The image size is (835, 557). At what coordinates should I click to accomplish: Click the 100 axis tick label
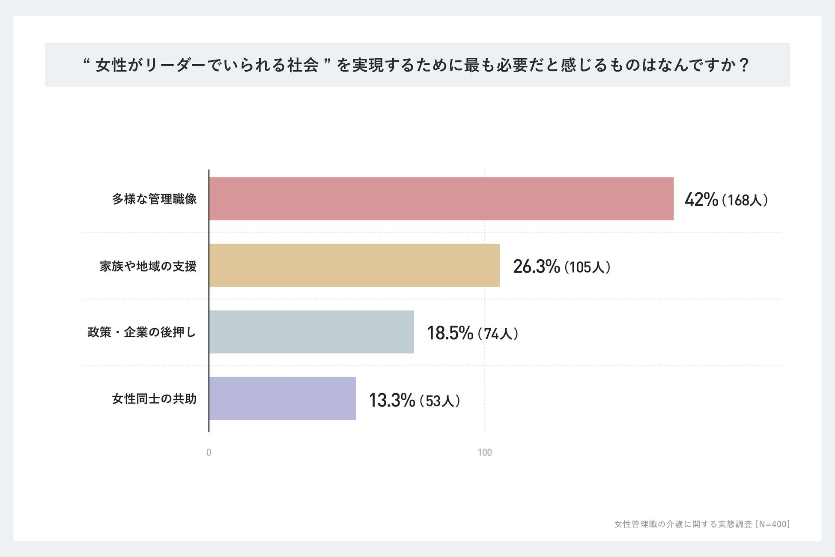pyautogui.click(x=485, y=452)
